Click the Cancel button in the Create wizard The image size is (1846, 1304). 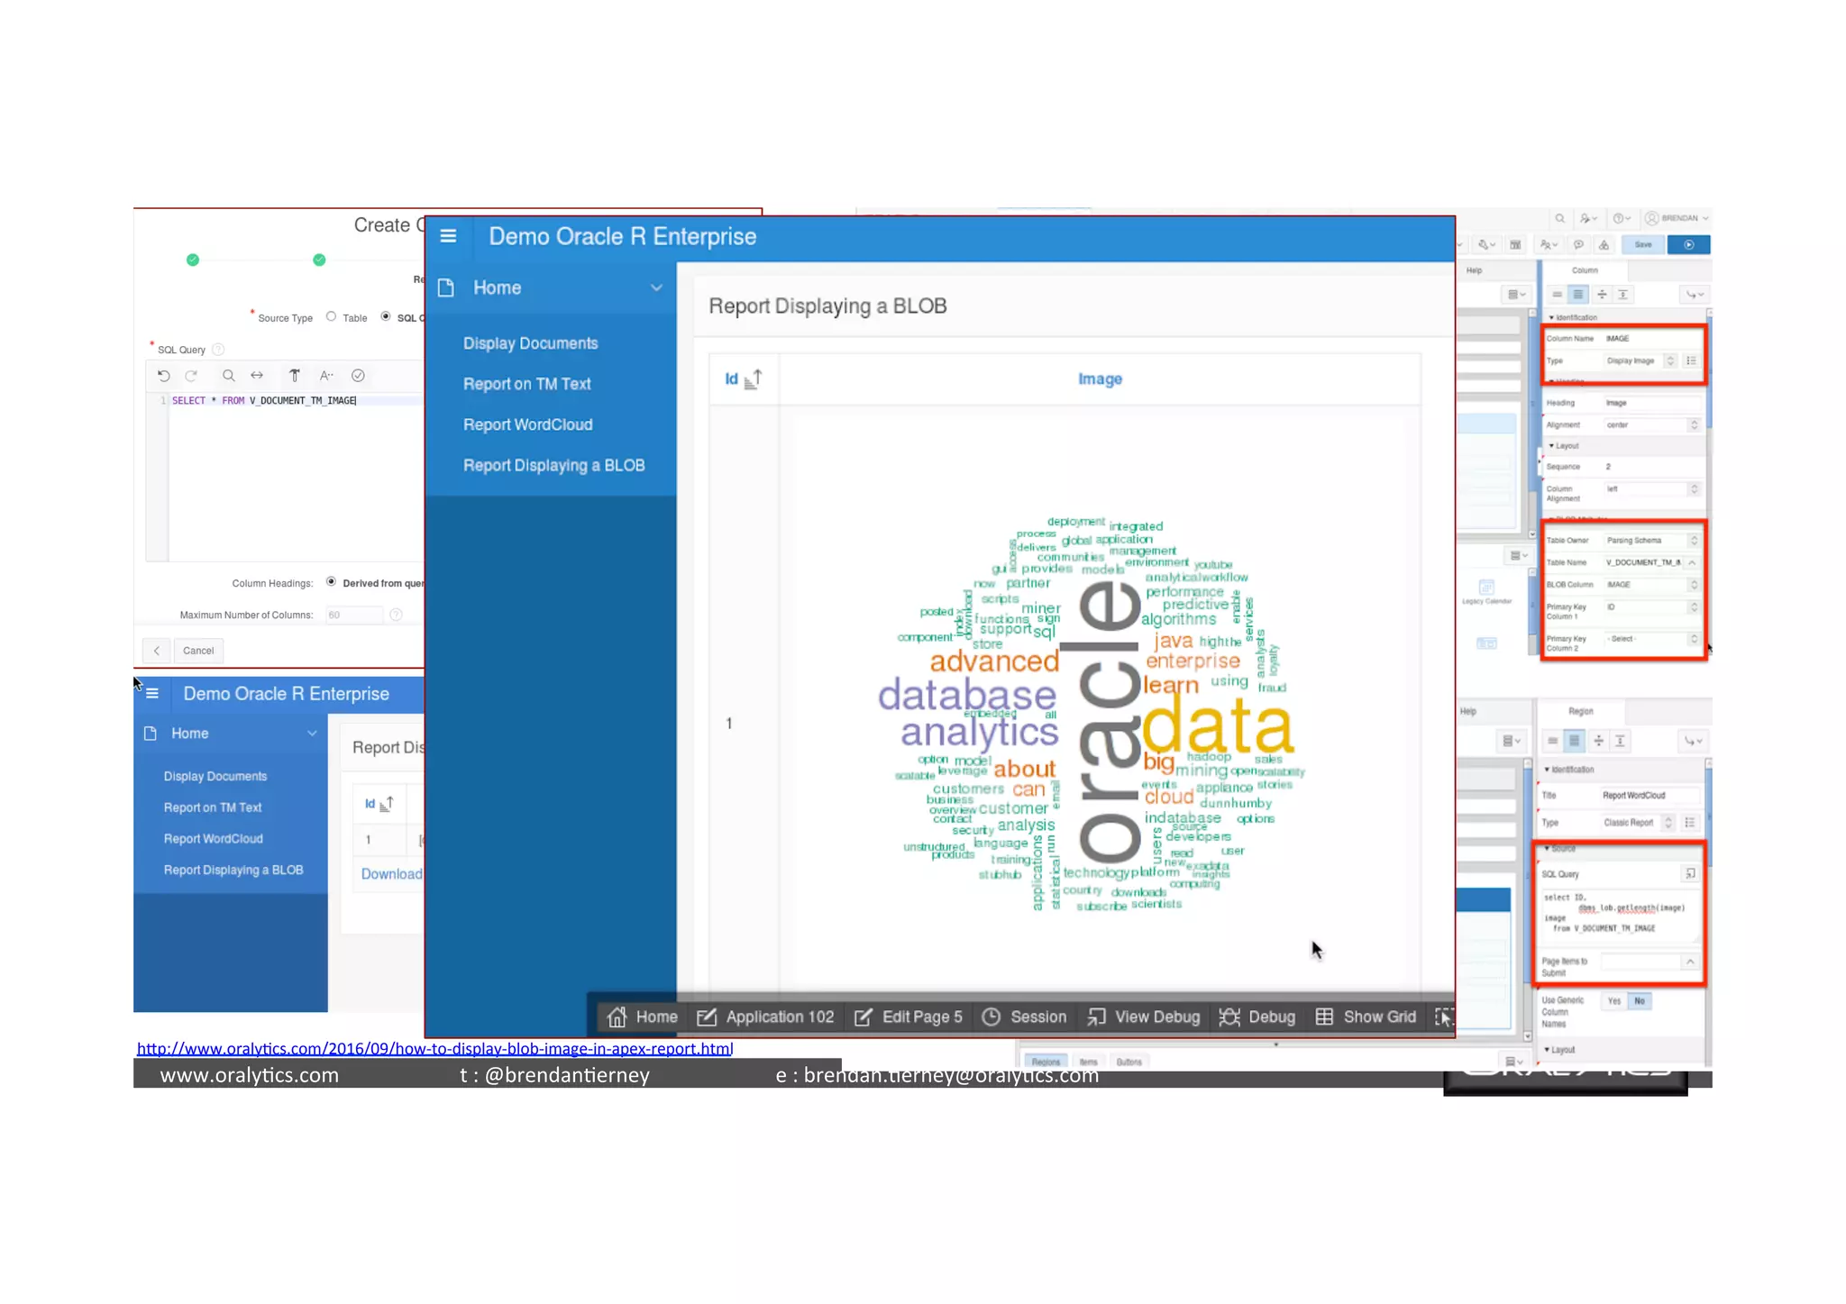[x=198, y=651]
